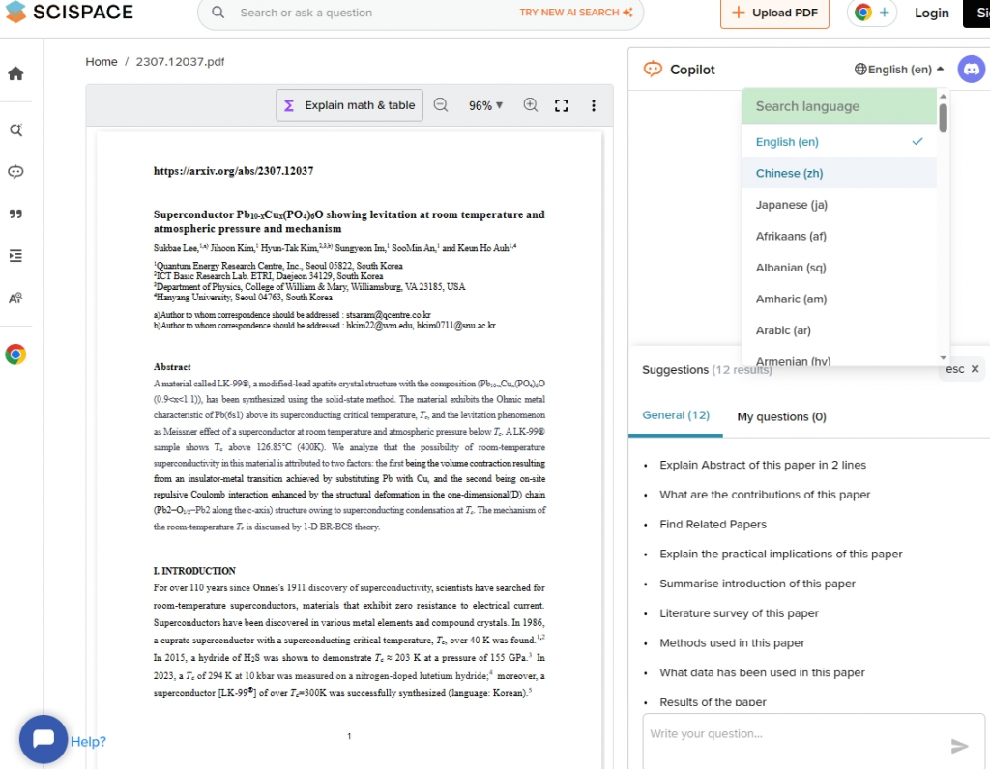
Task: Click TRY NEW AI SEARCH
Action: coord(575,13)
